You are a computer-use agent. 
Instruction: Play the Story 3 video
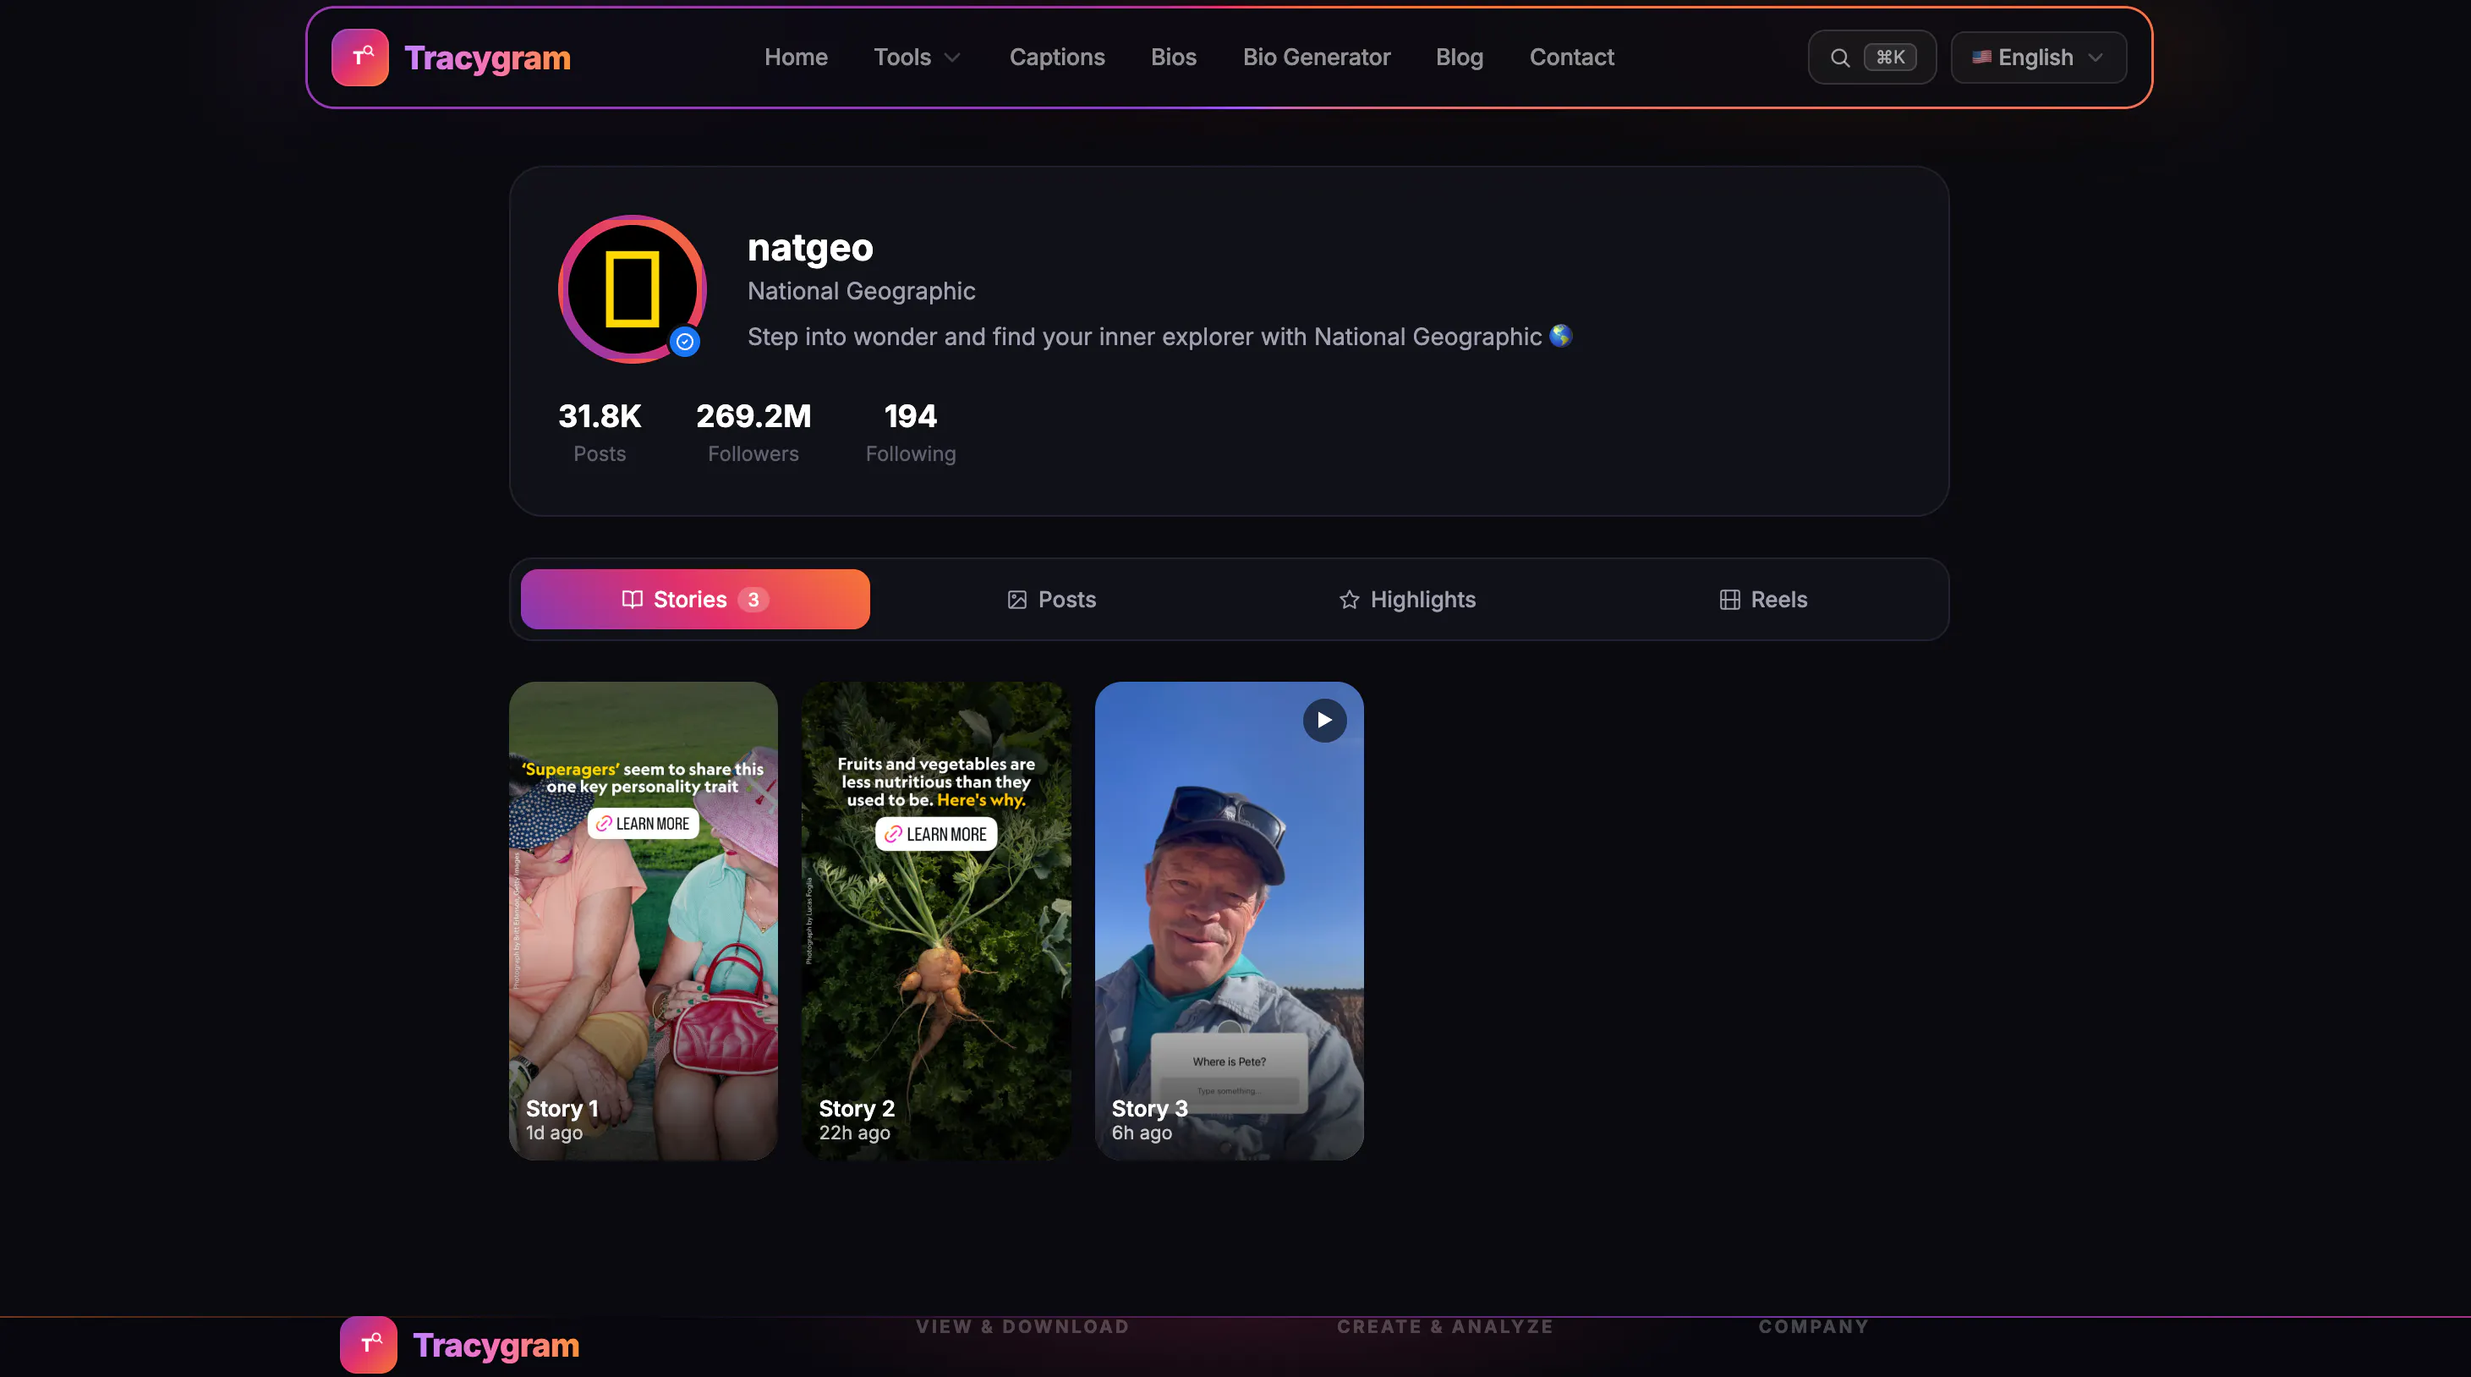pos(1324,721)
